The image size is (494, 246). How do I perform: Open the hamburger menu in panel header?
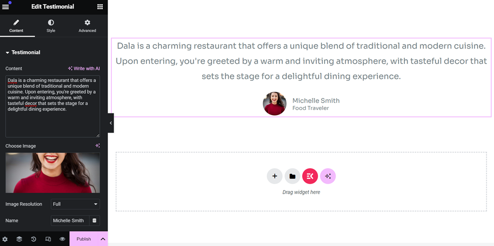coord(6,7)
